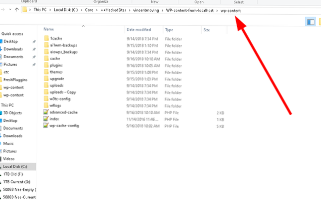Go to 'Core' breadcrumb segment
The image size is (321, 200).
pos(89,10)
